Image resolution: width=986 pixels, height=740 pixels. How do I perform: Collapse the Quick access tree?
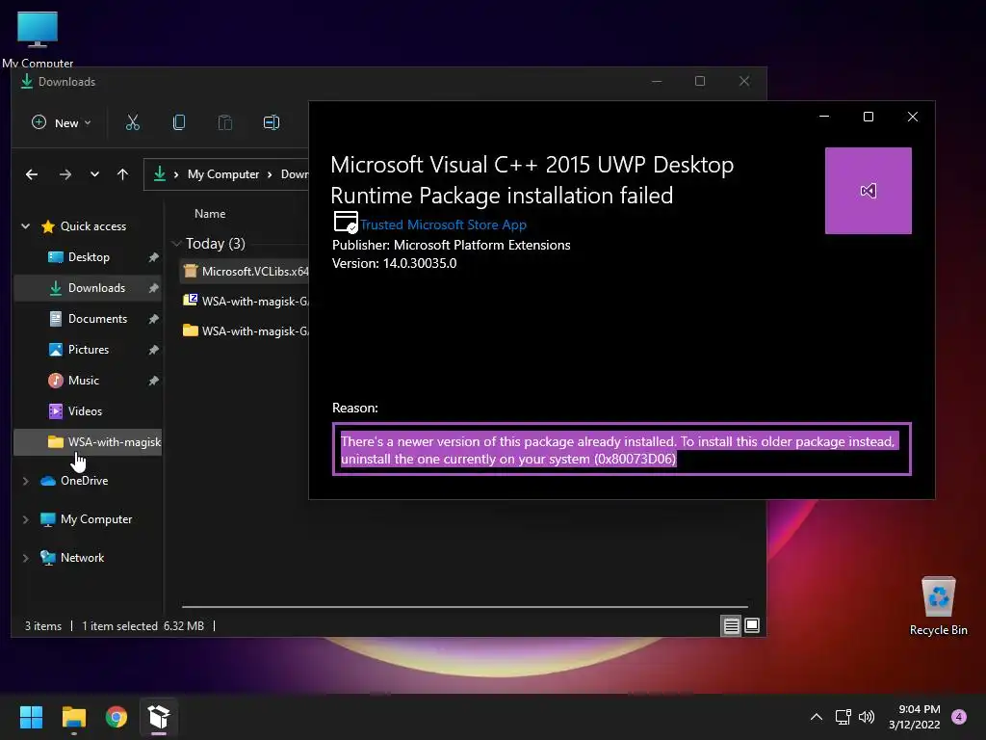coord(26,225)
